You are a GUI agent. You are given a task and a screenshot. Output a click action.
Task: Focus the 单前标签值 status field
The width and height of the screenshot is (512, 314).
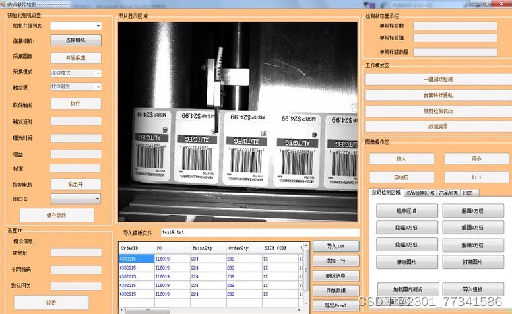tap(455, 38)
